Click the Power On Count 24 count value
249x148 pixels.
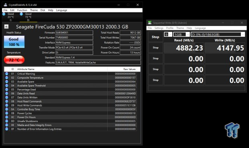pos(130,48)
